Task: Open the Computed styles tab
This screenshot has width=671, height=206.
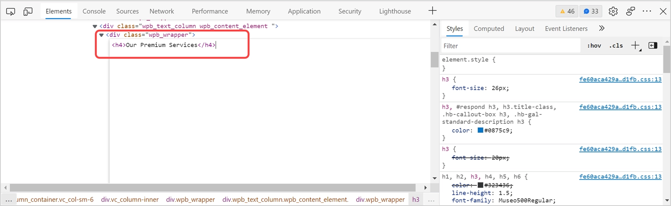Action: coord(489,28)
